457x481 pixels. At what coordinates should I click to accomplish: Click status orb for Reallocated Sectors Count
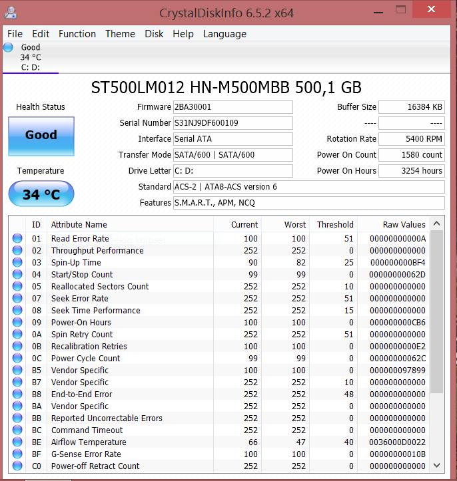[17, 286]
